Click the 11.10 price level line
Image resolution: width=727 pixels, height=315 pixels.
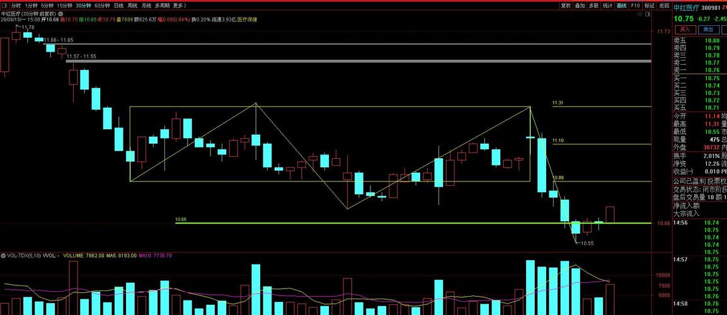tap(602, 144)
